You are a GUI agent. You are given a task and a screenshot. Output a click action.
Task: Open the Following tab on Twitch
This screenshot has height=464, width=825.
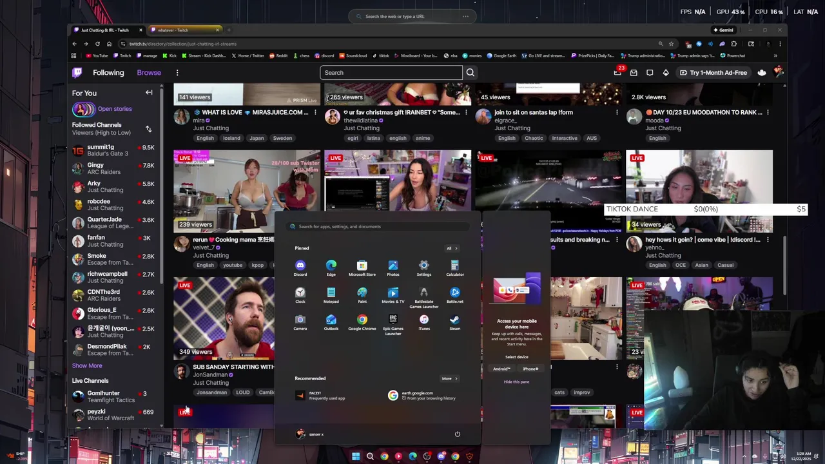pos(108,73)
